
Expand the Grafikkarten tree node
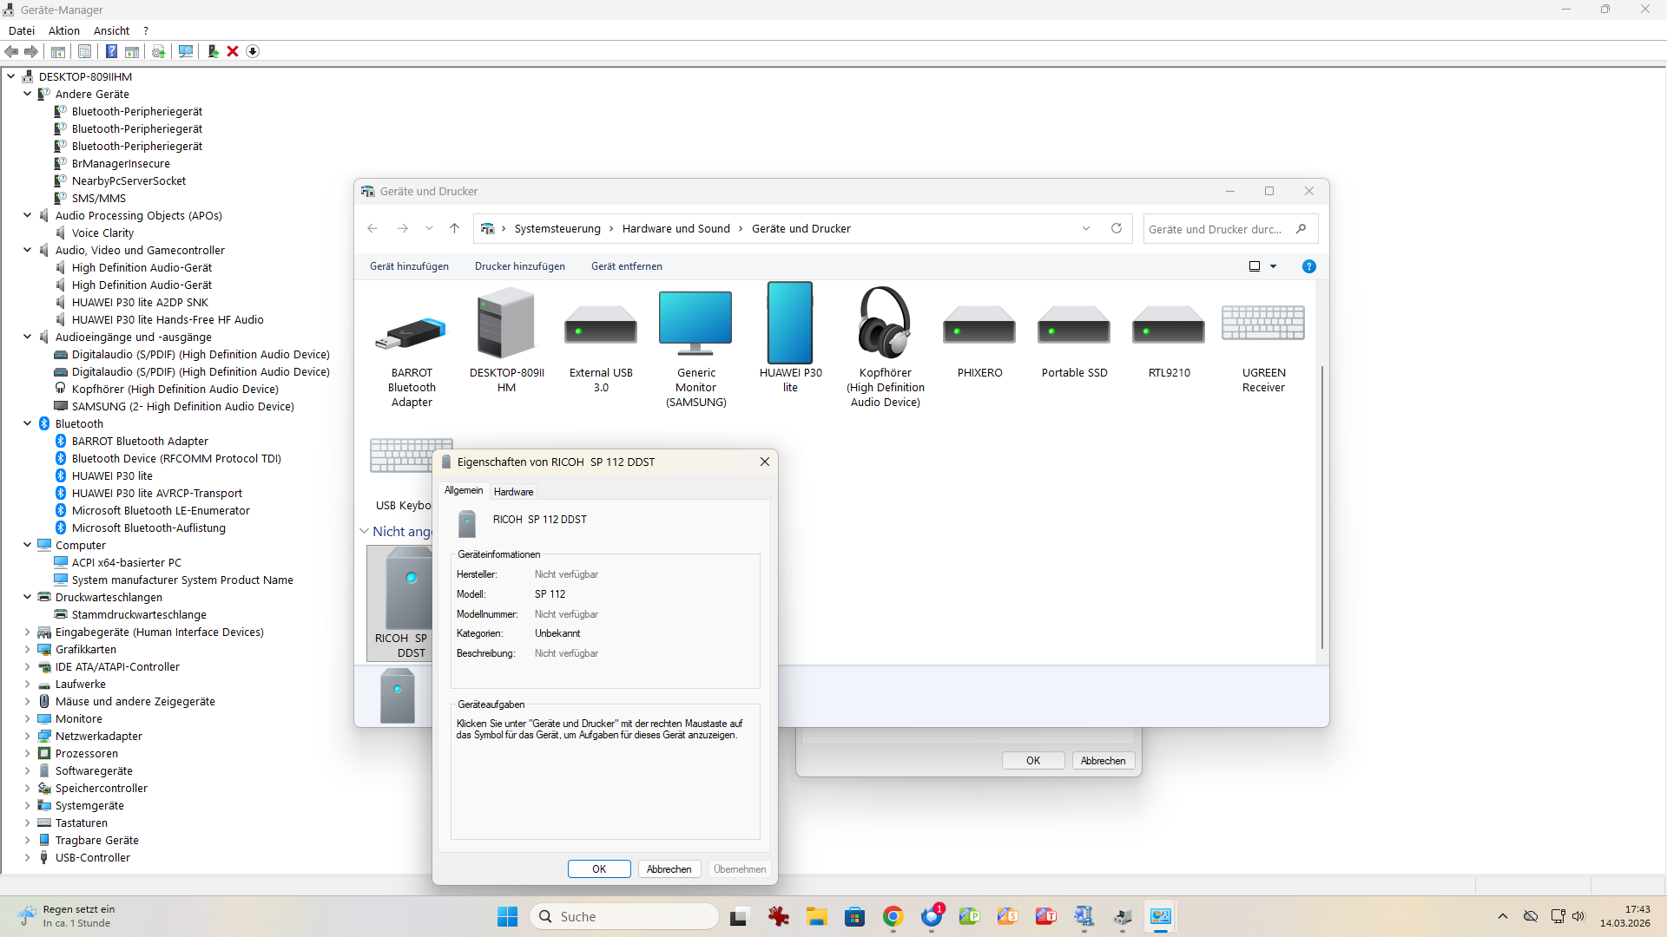click(27, 649)
